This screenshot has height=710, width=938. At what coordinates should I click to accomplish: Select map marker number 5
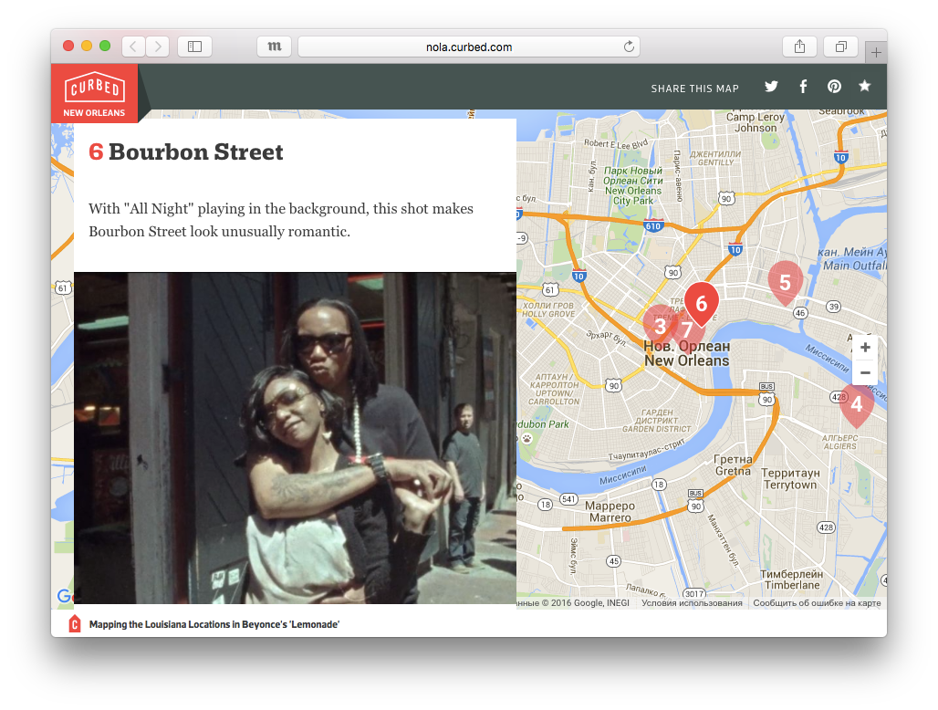[x=785, y=281]
